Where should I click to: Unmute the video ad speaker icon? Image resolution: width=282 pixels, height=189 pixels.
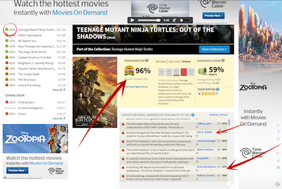click(174, 20)
